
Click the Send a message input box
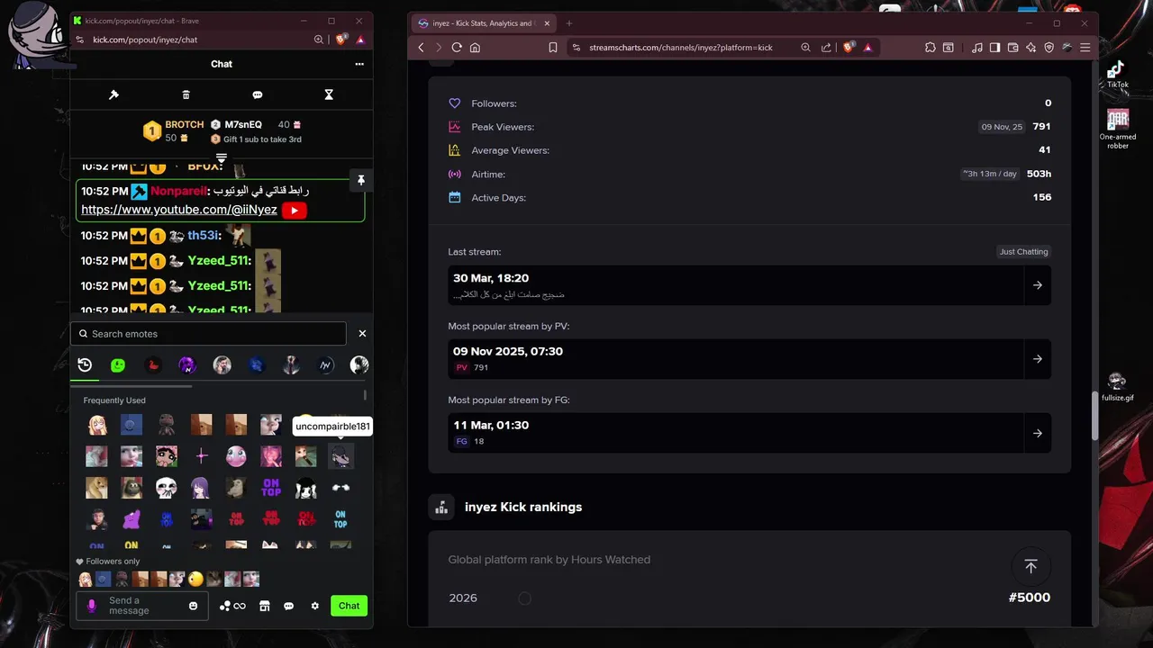141,606
